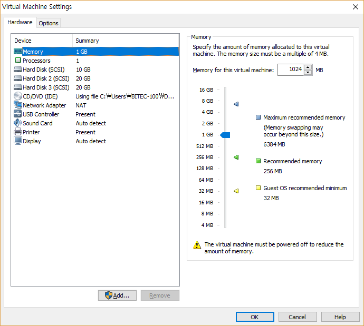Click the Hard Disk (SCSI) drive icon
This screenshot has width=364, height=326.
point(18,70)
